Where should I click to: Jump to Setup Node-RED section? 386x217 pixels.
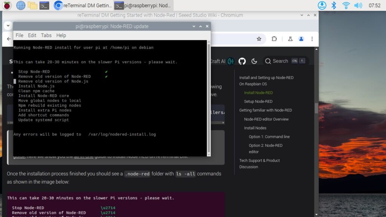click(x=258, y=101)
